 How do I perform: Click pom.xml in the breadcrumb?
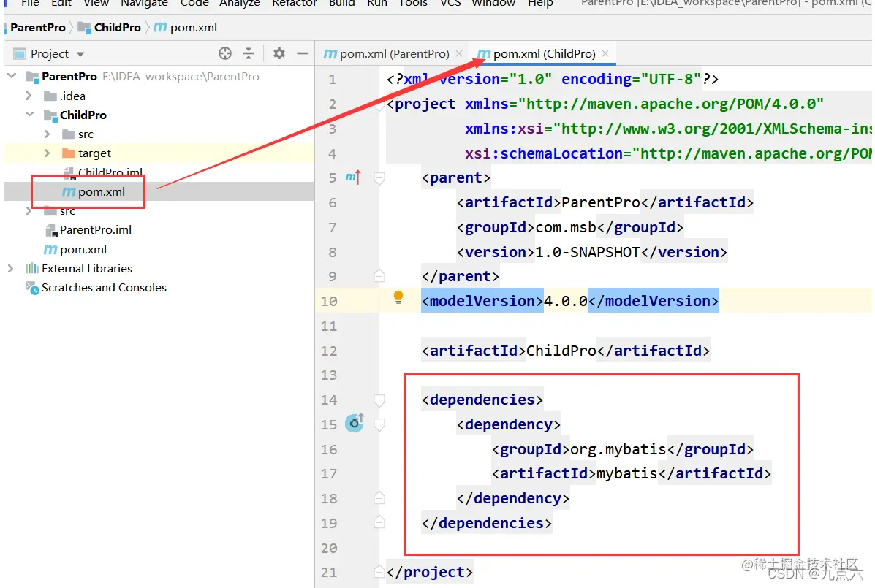[193, 27]
